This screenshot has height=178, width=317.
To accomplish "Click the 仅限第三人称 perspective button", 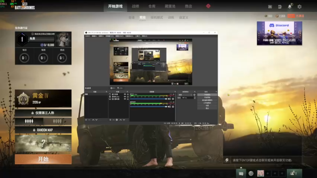I will click(43, 113).
